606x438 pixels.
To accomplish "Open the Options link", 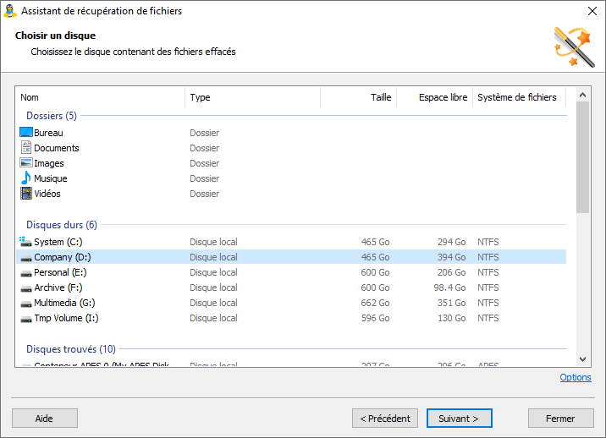I will coord(576,377).
